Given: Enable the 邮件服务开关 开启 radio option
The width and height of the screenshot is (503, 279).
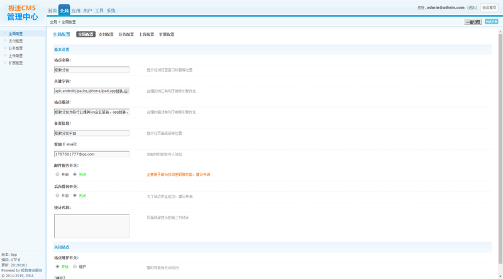Looking at the screenshot, I should click(x=57, y=174).
